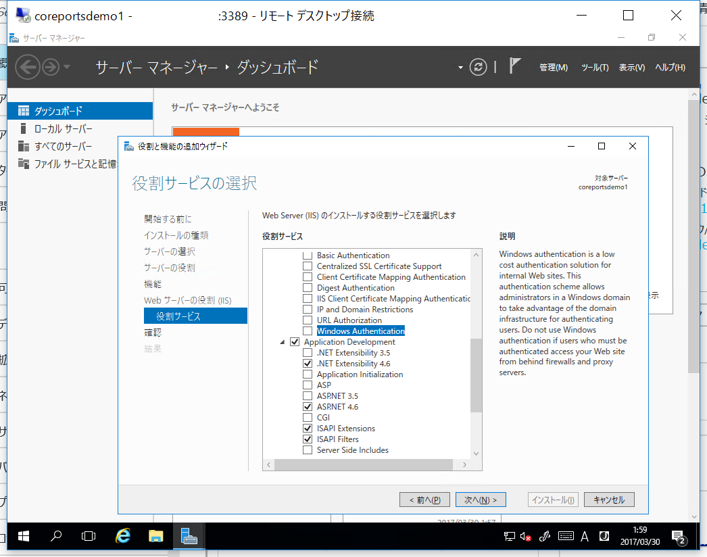Check the ASP.NET 3.5 checkbox
Image resolution: width=707 pixels, height=557 pixels.
[308, 396]
